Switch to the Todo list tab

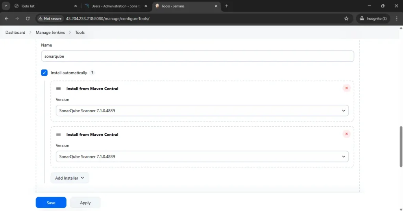(x=43, y=6)
